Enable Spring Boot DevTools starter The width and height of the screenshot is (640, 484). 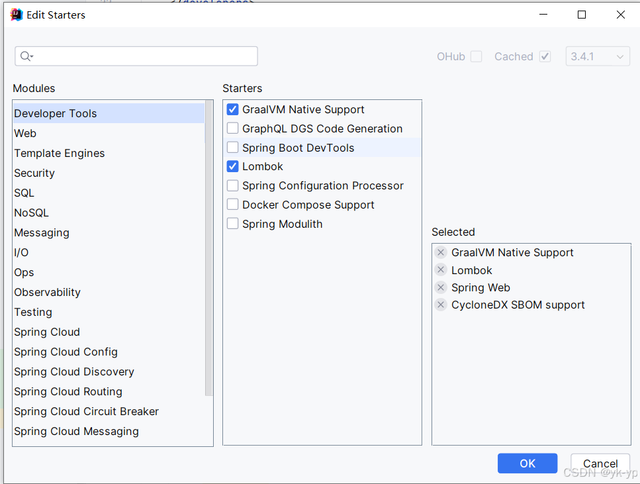click(233, 148)
